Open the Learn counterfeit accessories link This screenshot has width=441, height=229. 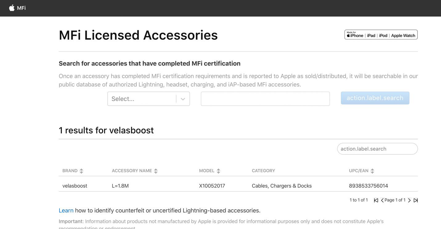[66, 211]
